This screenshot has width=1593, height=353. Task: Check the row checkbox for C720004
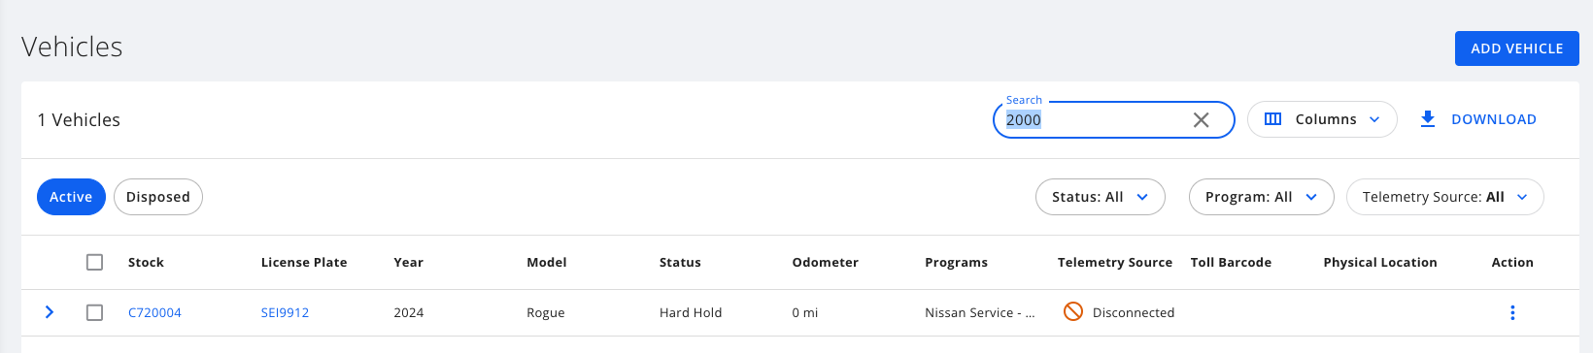tap(94, 312)
